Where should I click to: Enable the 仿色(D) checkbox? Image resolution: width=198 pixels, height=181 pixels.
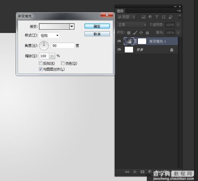[x=62, y=63]
